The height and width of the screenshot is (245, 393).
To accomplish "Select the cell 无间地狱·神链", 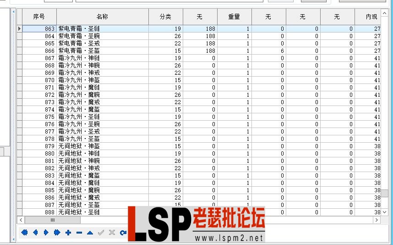I will pyautogui.click(x=103, y=153).
